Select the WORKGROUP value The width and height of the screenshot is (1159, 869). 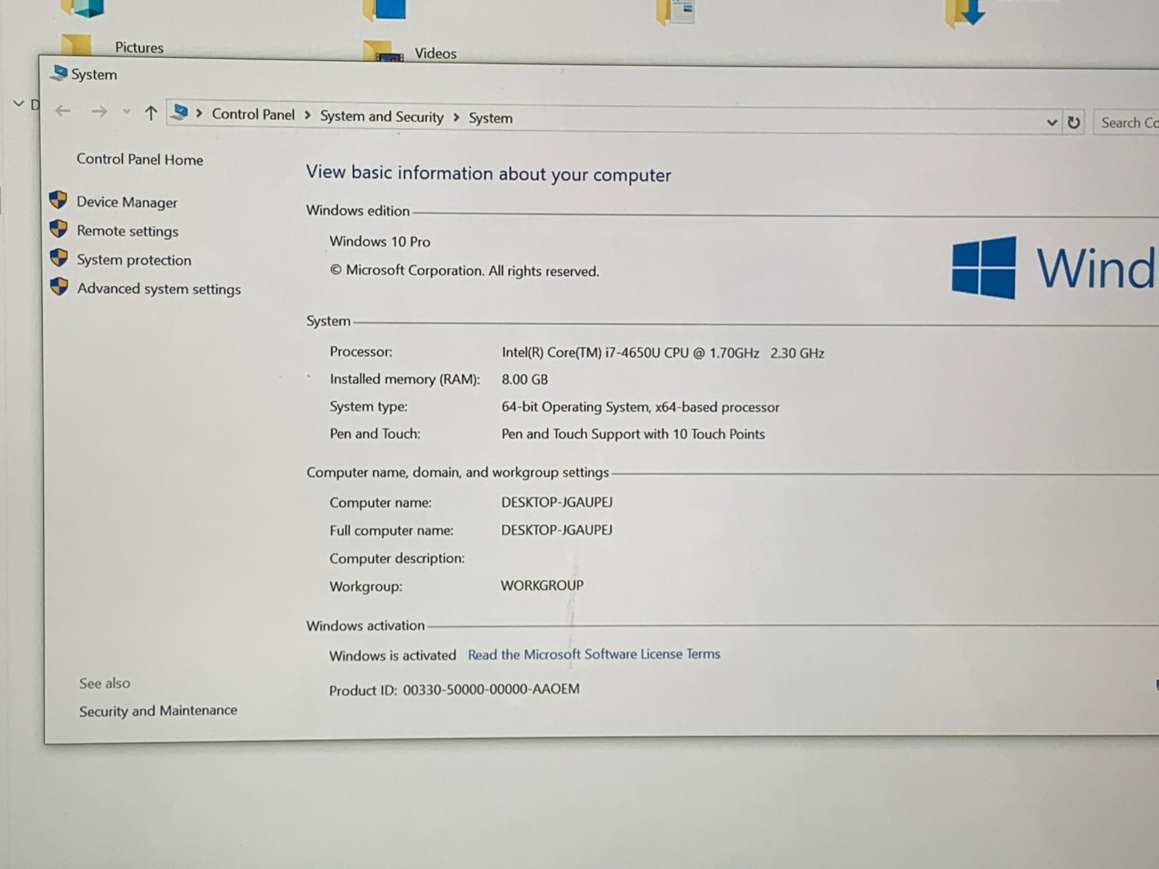click(542, 585)
